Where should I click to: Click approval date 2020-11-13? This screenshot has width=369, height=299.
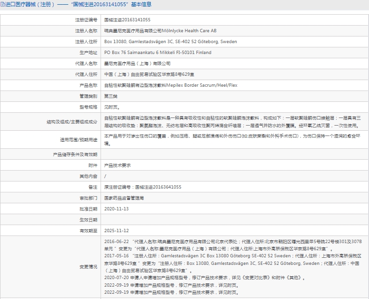point(117,209)
